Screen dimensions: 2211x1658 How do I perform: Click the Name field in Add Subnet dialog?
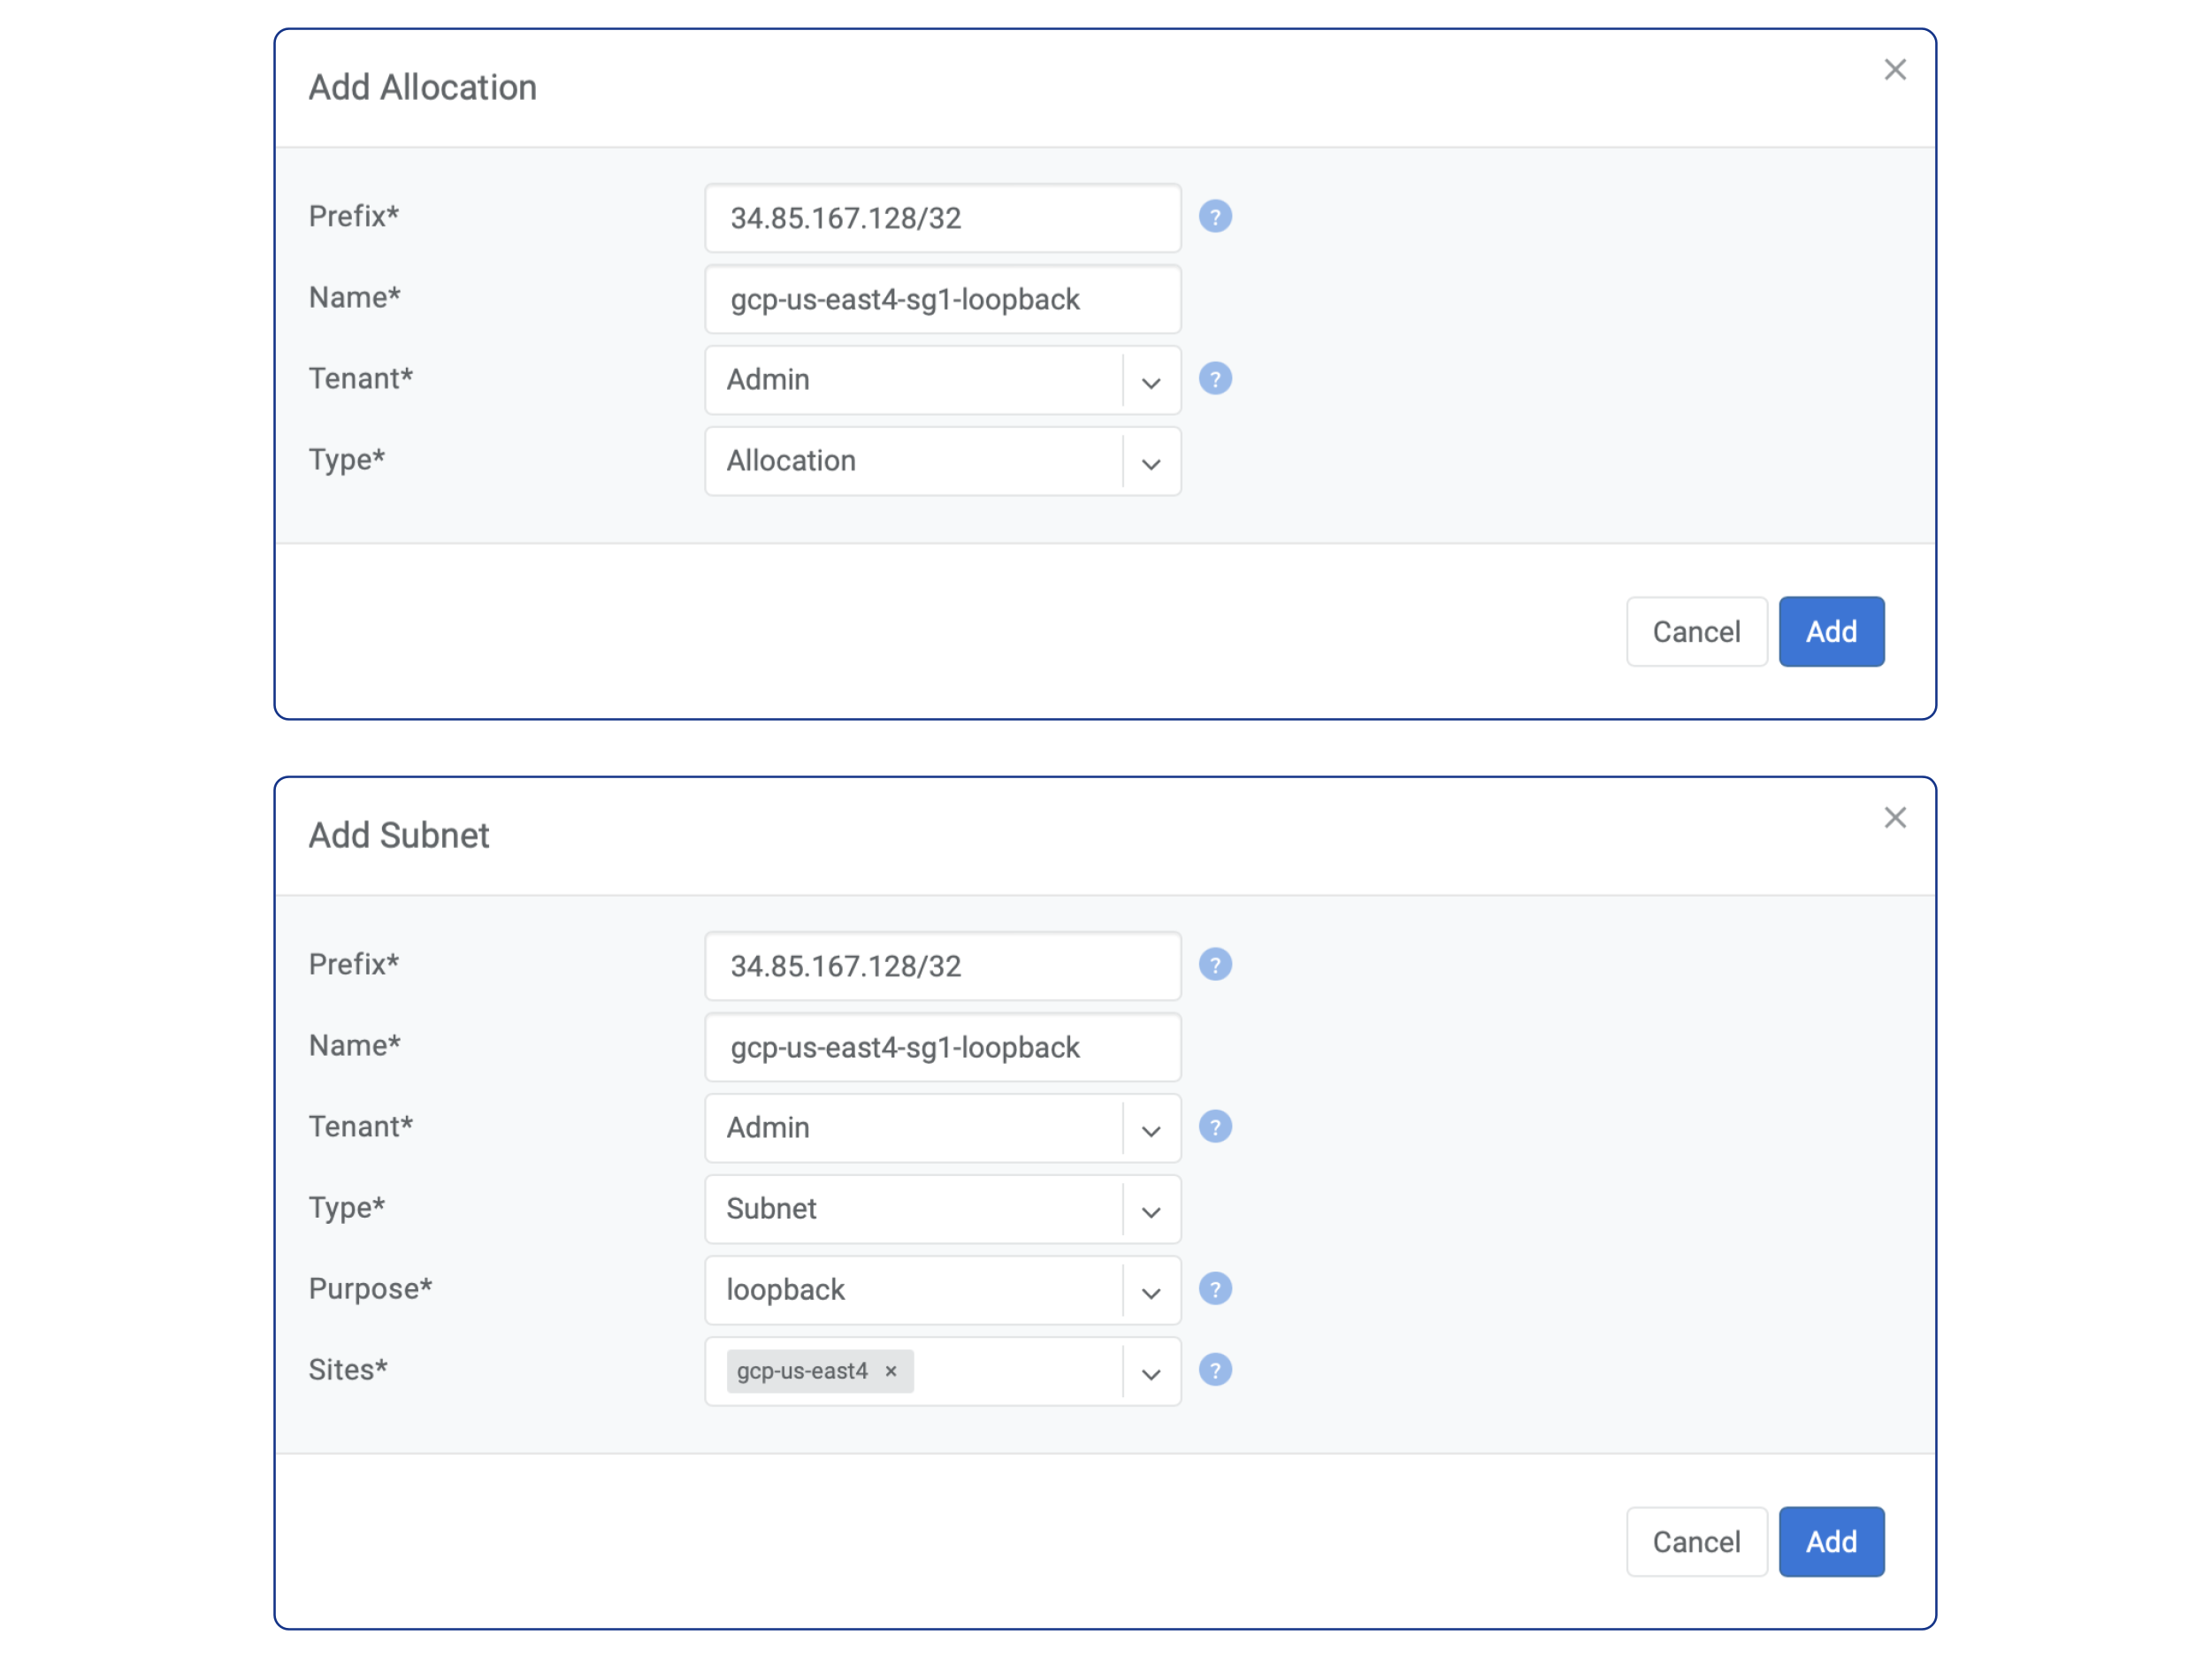pos(942,1047)
